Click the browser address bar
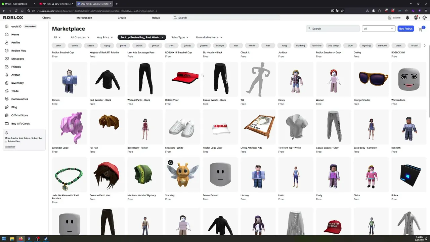Screen dimensions: 430x242 coord(181,11)
